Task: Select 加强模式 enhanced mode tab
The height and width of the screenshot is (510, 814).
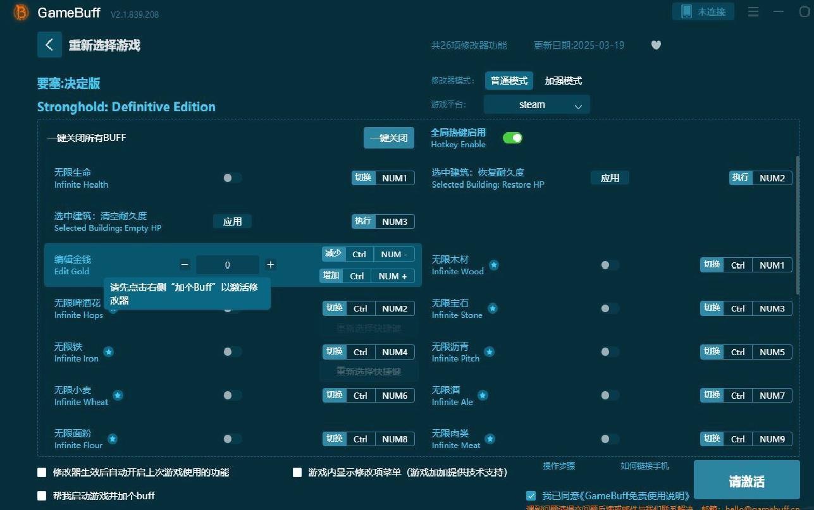Action: click(x=564, y=81)
